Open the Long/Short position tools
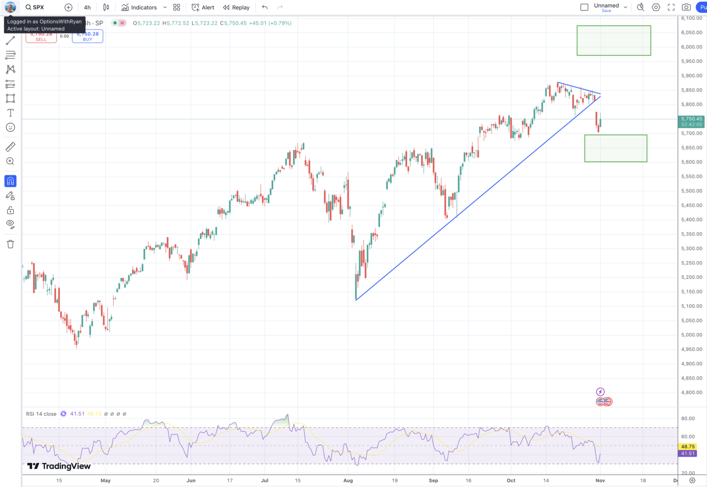Screen dimensions: 707x487 click(10, 84)
